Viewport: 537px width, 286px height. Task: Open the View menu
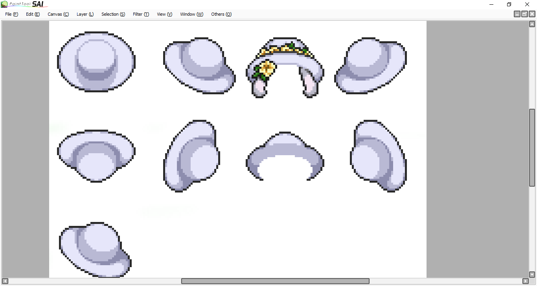click(164, 14)
